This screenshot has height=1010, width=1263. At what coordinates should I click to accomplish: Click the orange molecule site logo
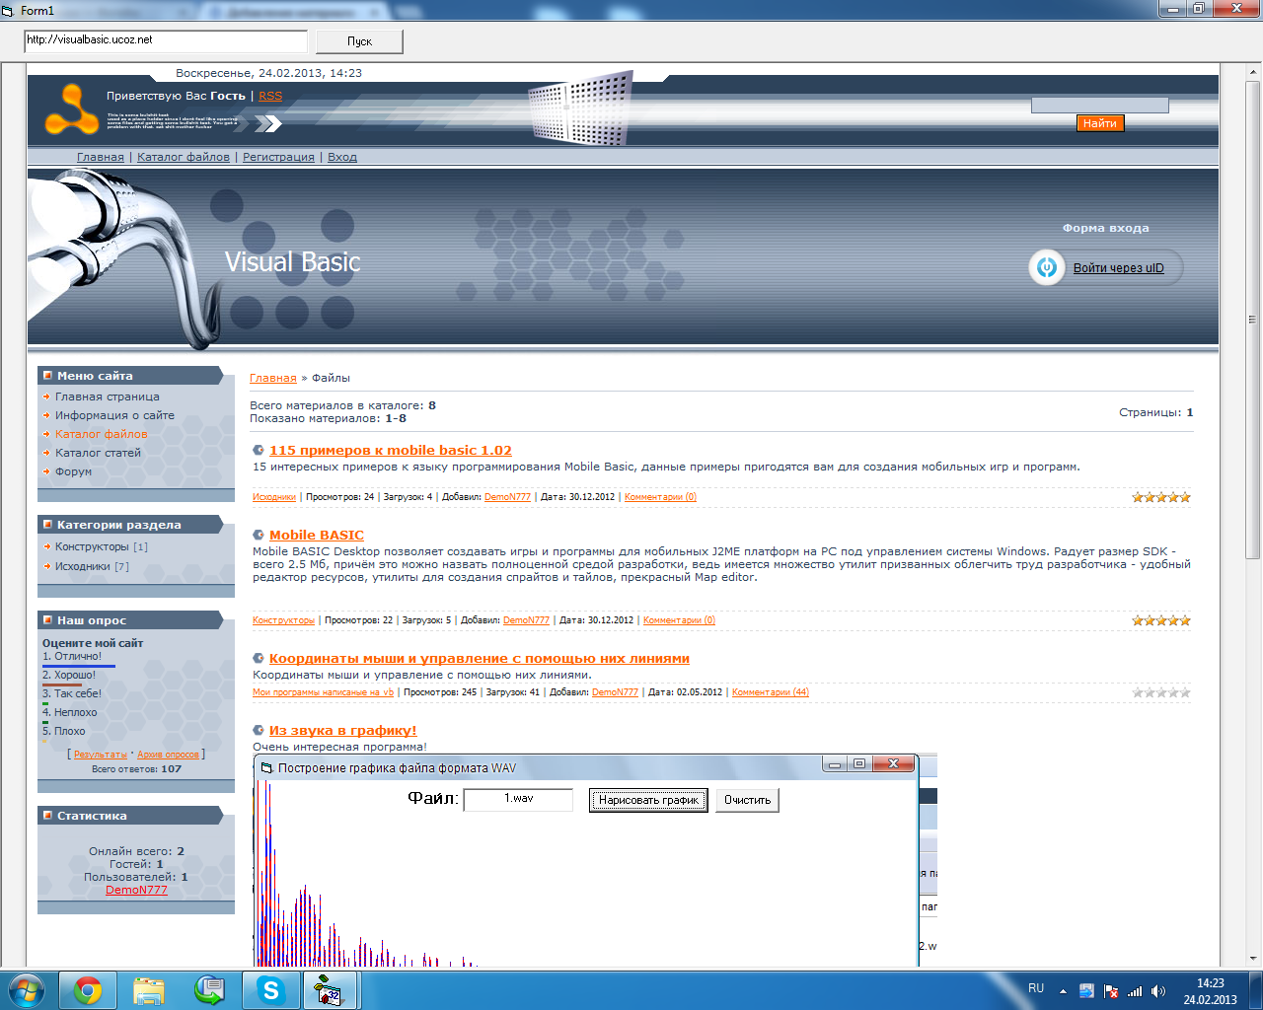coord(71,109)
